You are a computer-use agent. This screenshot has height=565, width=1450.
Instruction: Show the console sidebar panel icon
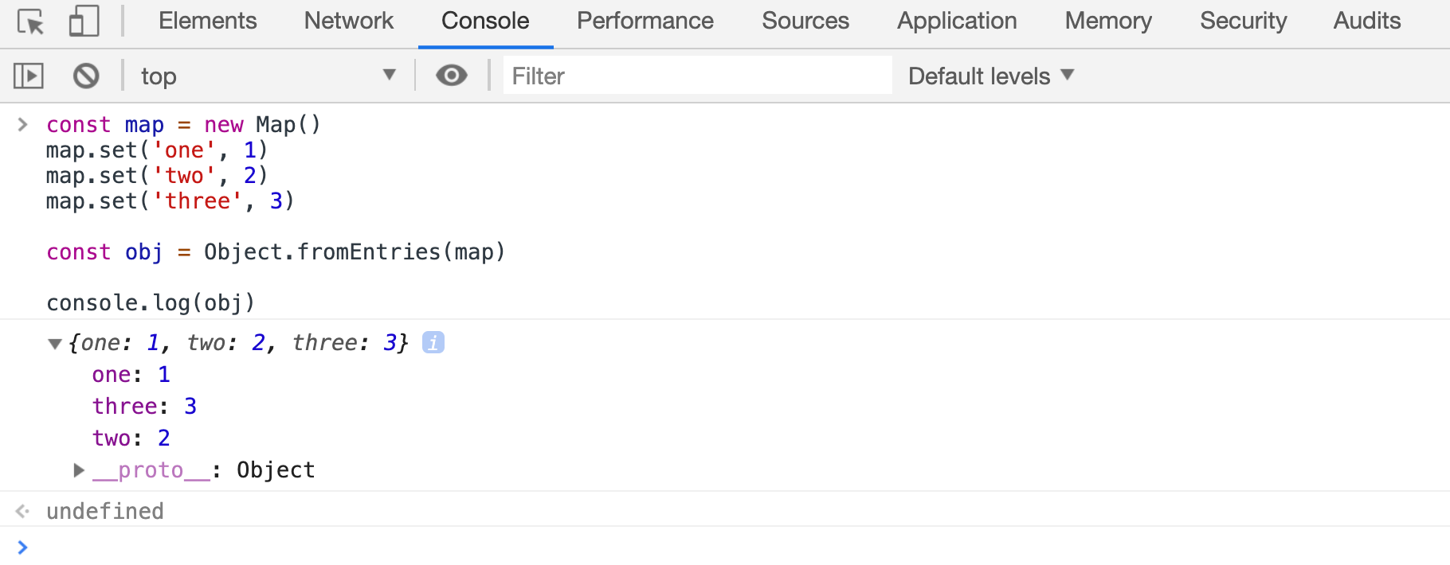29,76
